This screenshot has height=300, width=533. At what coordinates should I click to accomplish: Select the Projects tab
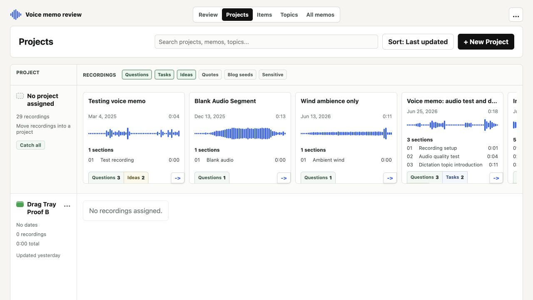[x=237, y=15]
